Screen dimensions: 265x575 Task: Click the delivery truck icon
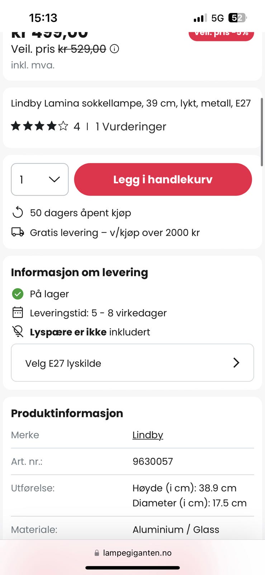click(x=18, y=233)
